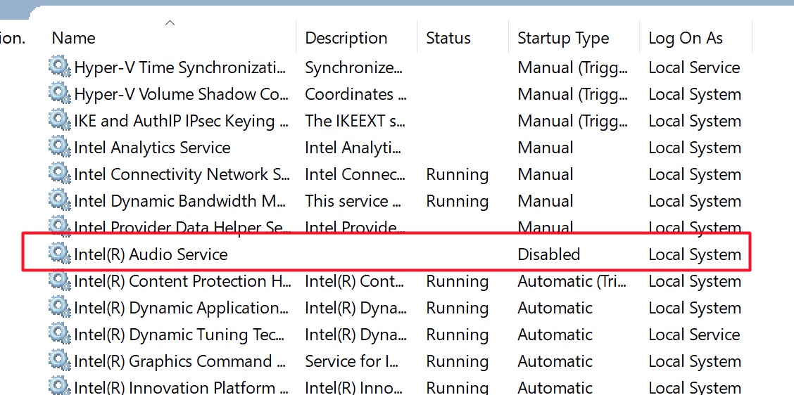
Task: Select the Intel Dynamic Bandwidth Management service name
Action: pyautogui.click(x=179, y=202)
